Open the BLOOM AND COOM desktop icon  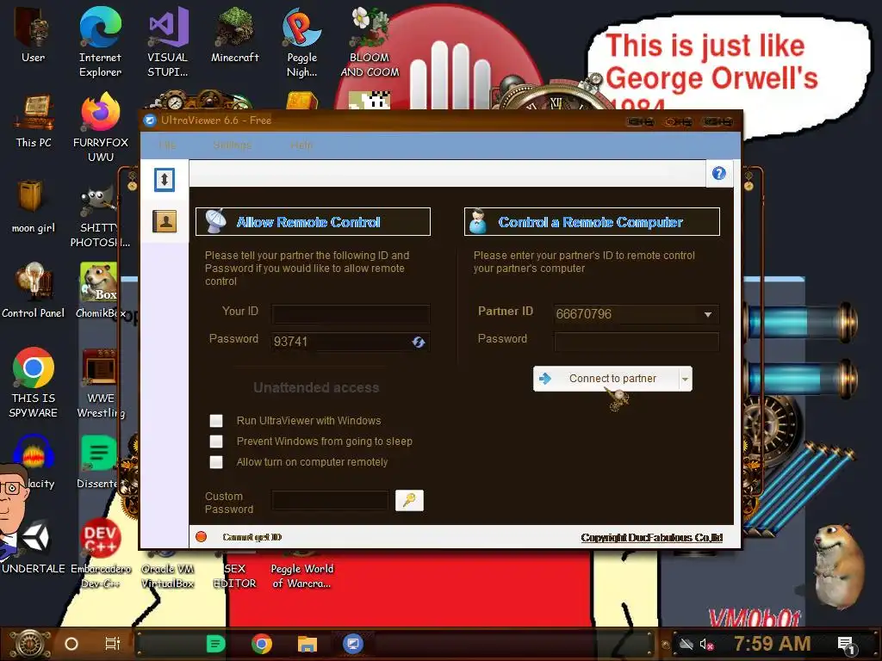(x=370, y=41)
